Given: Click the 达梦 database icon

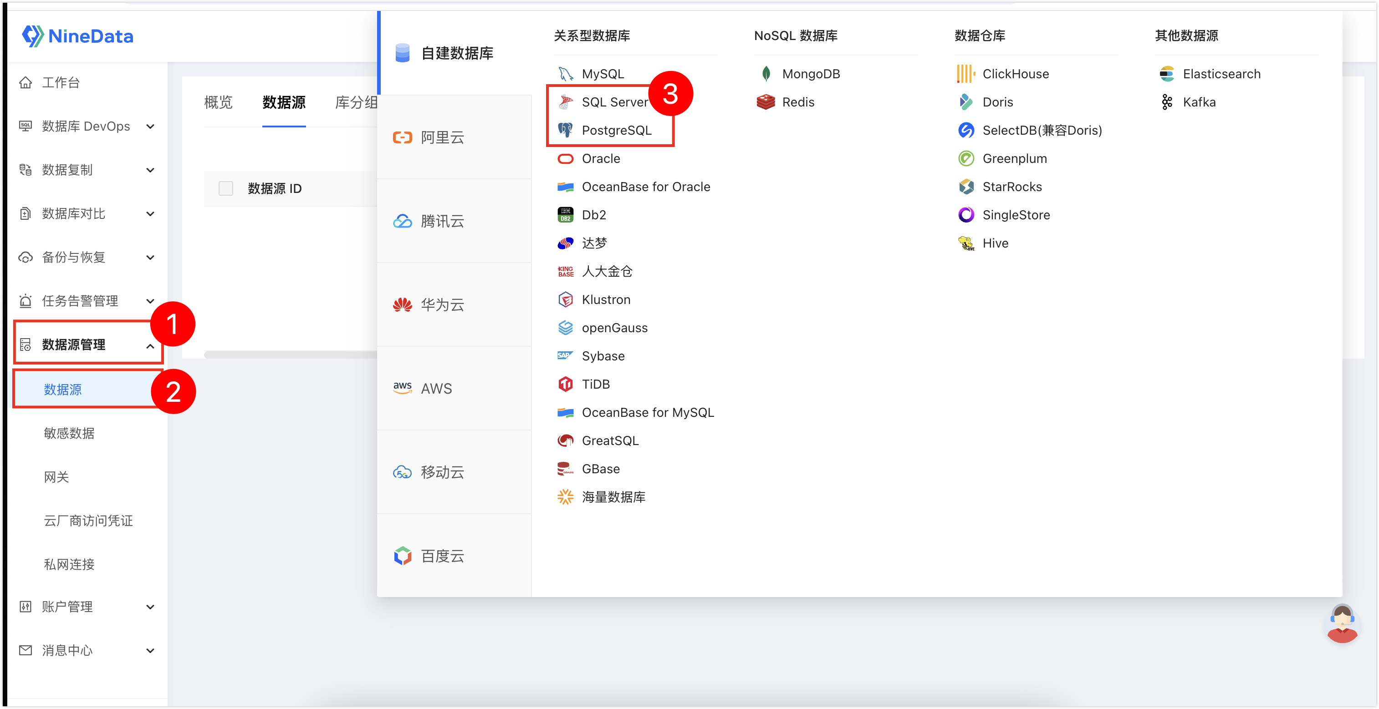Looking at the screenshot, I should pos(565,243).
